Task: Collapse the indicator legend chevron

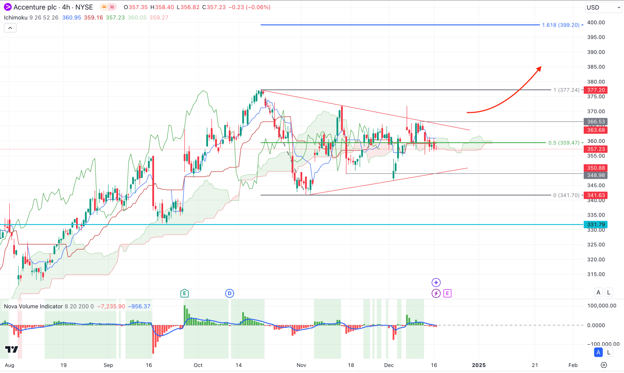Action: (10, 28)
